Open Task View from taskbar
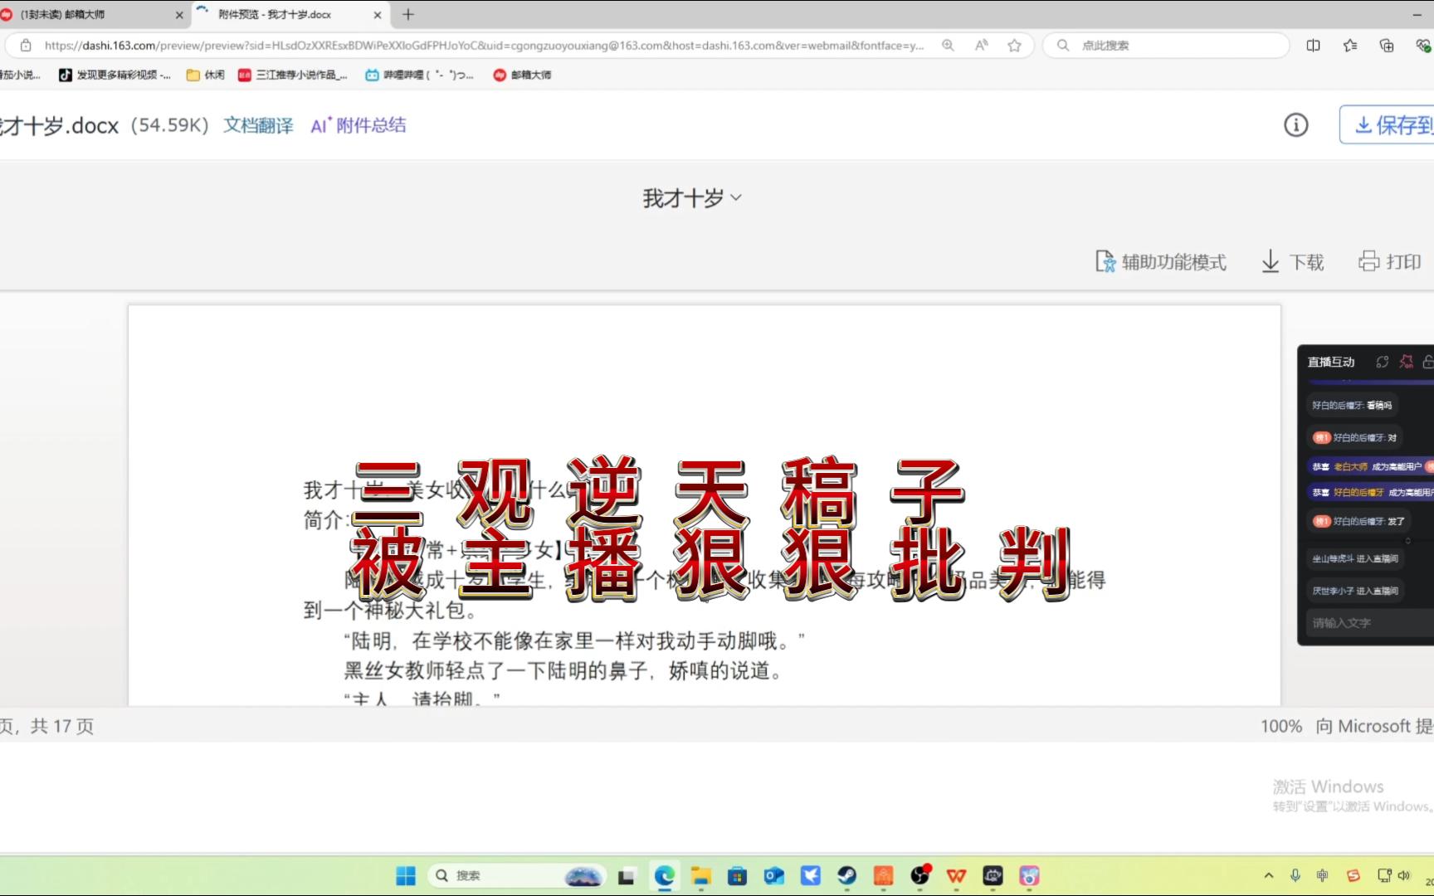The image size is (1434, 896). 627,876
